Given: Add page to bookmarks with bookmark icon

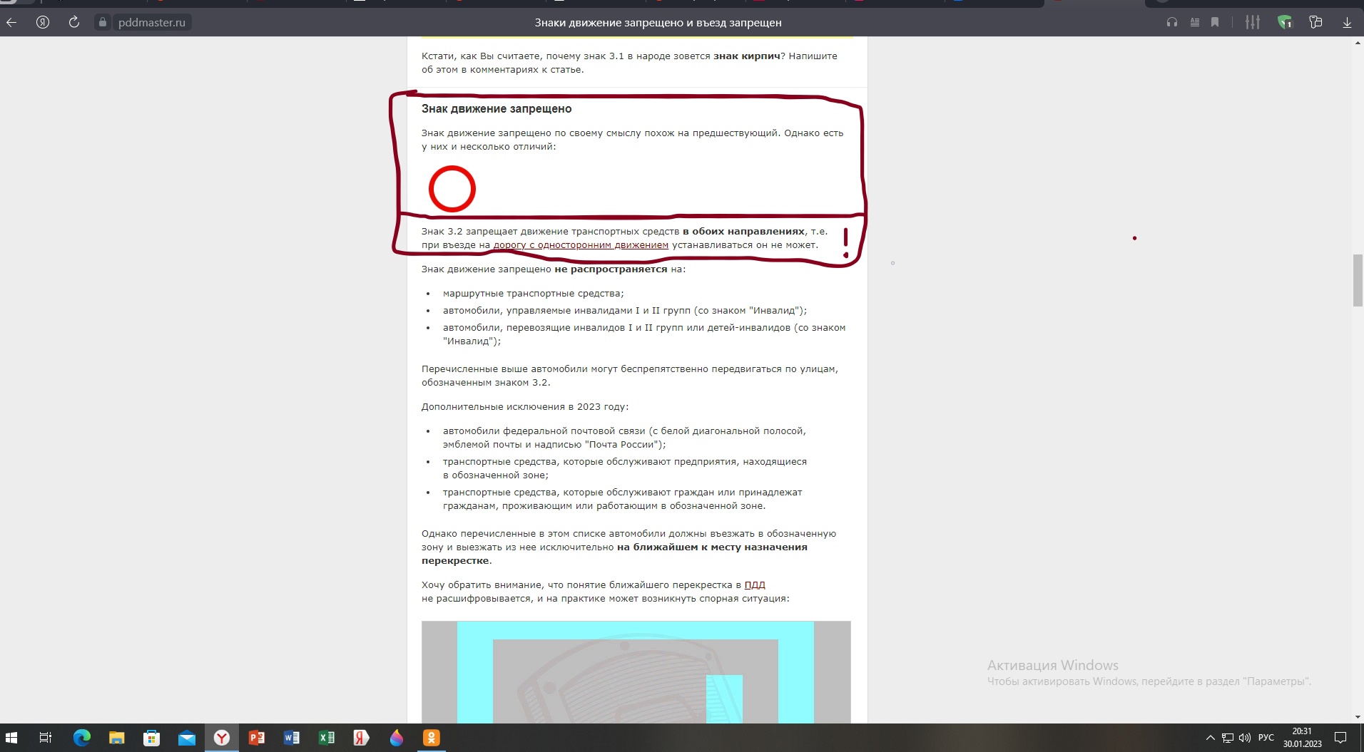Looking at the screenshot, I should (x=1215, y=23).
